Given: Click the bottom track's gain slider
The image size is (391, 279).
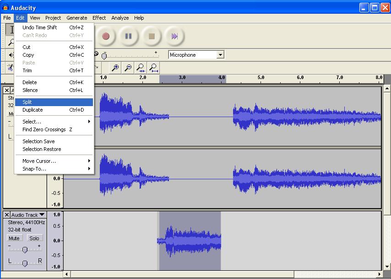Looking at the screenshot, I should 25,249.
